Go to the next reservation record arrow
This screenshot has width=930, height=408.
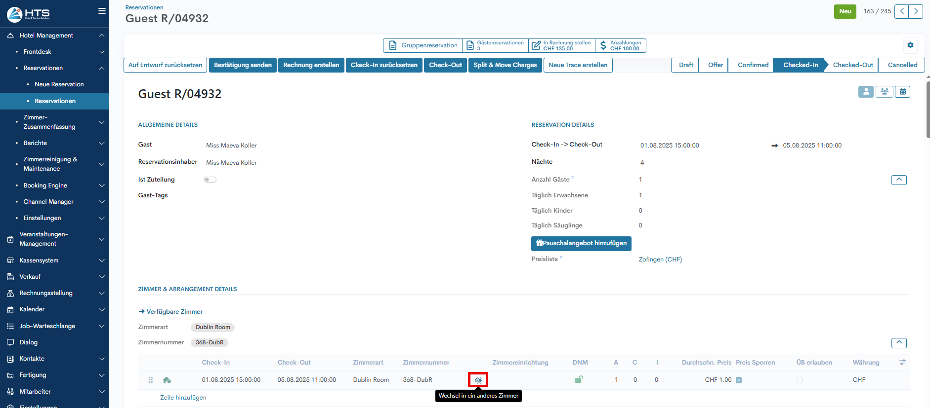916,11
